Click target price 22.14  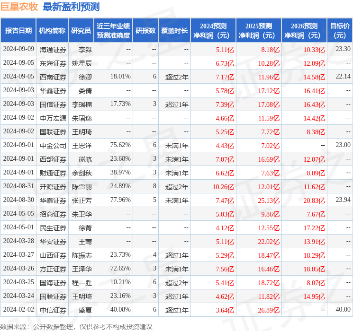[343, 76]
